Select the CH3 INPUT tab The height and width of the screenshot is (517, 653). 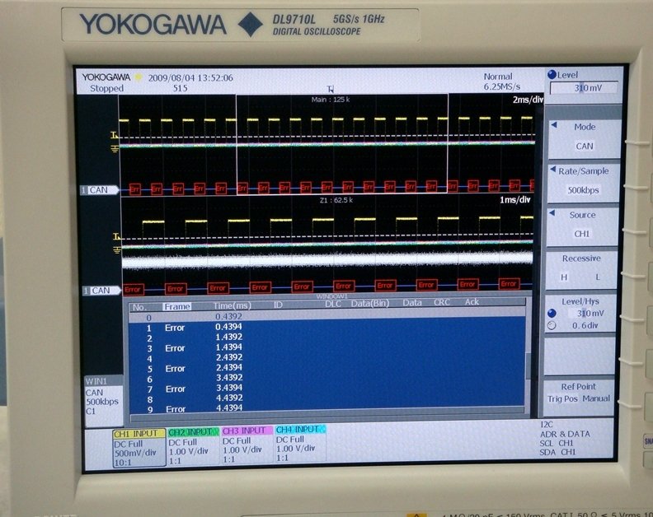pyautogui.click(x=247, y=431)
